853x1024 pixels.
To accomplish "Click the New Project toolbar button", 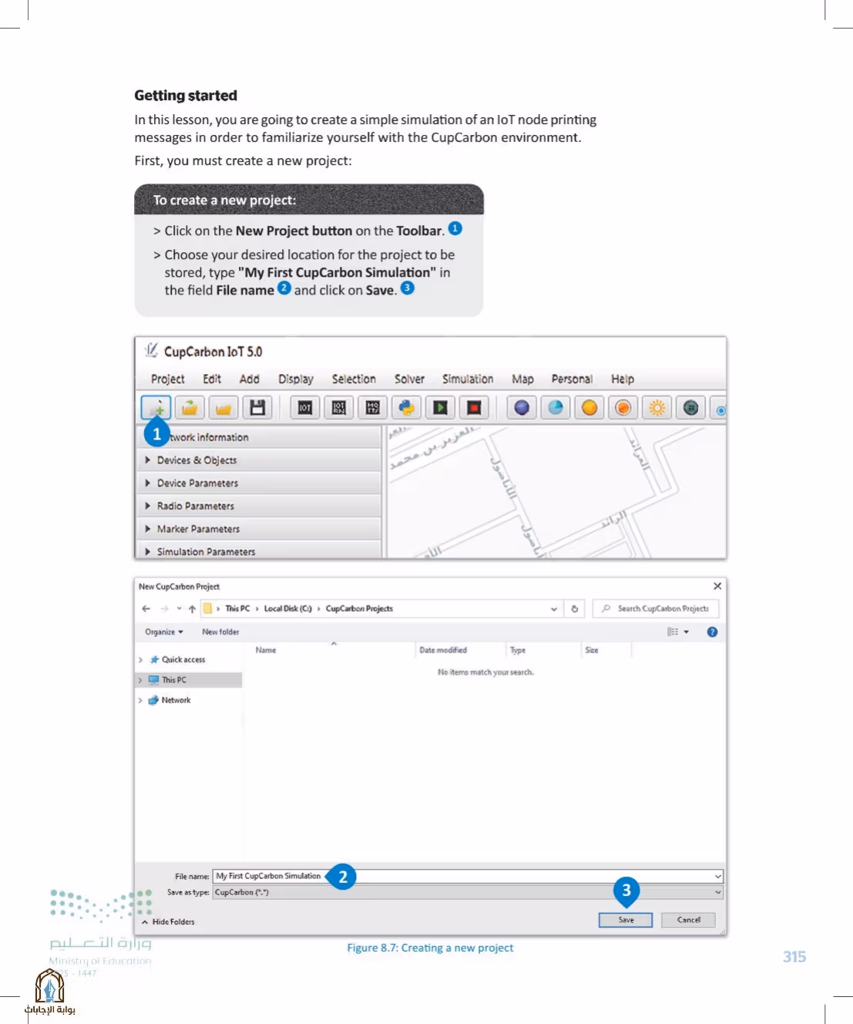I will pyautogui.click(x=156, y=407).
